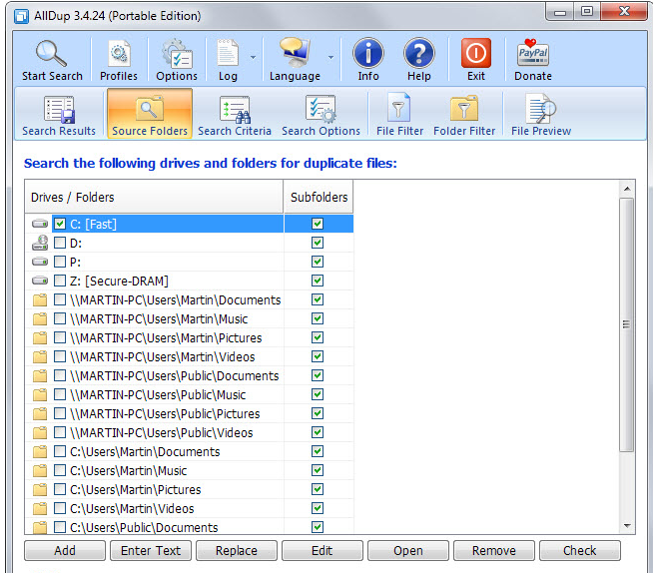Screen dimensions: 653x573
Task: Click the PayPal Donate icon
Action: click(x=533, y=55)
